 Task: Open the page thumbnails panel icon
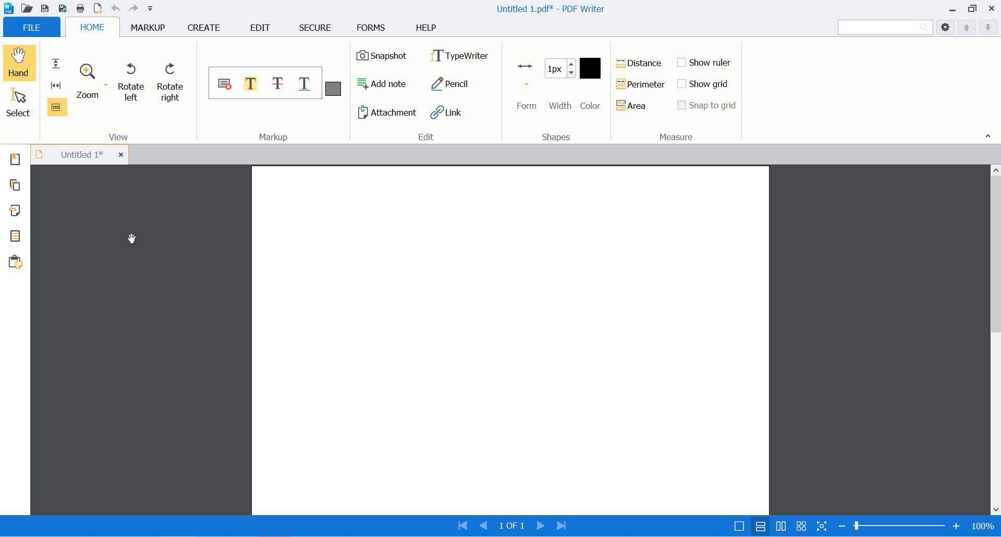pyautogui.click(x=15, y=185)
